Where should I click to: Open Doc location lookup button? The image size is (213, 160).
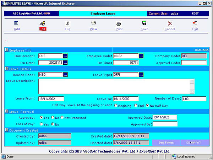(x=65, y=56)
